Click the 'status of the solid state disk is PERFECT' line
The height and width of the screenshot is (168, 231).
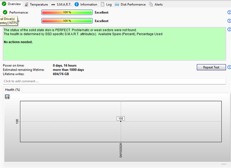pyautogui.click(x=70, y=30)
